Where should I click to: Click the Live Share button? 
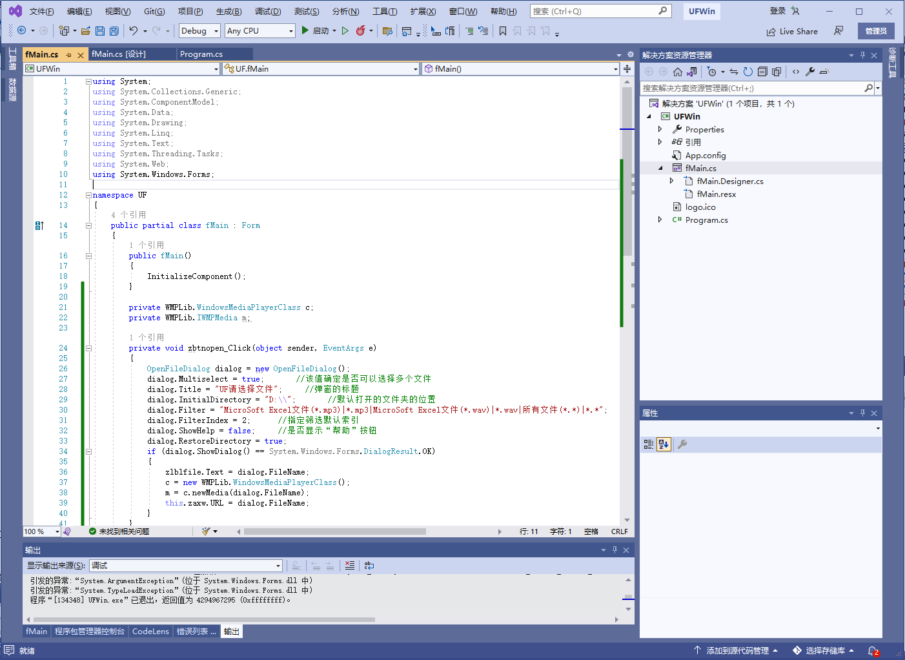pyautogui.click(x=792, y=31)
